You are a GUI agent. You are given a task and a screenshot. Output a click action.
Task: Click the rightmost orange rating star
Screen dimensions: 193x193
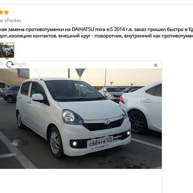click(7, 12)
